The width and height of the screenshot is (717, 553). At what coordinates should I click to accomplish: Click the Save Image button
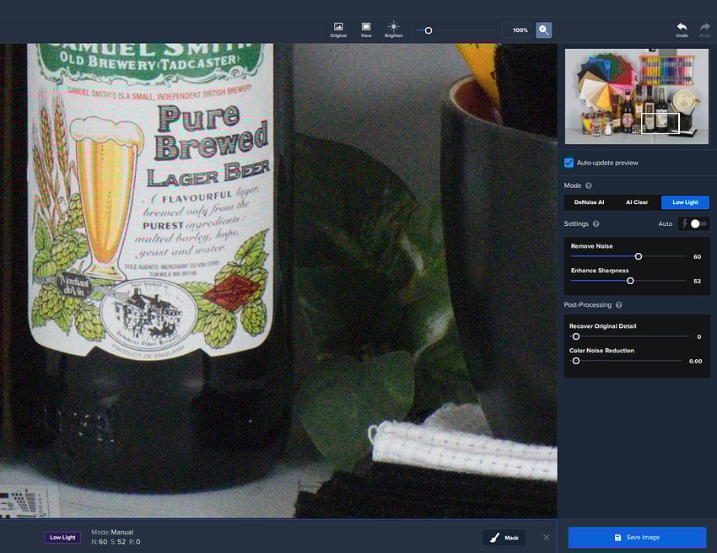pos(637,538)
